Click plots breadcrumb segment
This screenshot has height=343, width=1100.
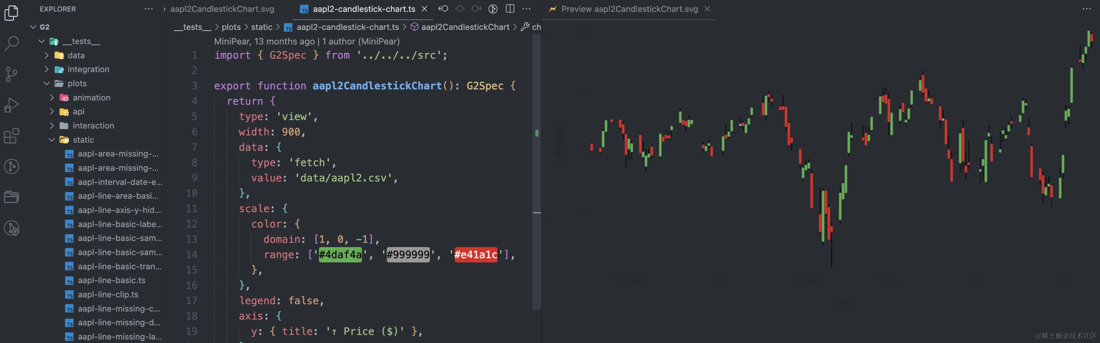pos(231,27)
